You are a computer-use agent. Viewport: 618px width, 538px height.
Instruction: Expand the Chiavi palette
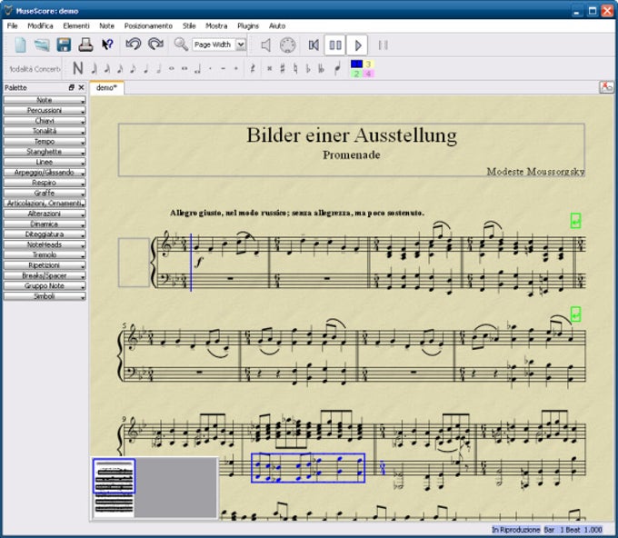45,121
